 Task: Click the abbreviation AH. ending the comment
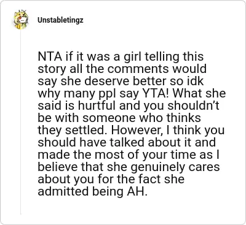136,191
